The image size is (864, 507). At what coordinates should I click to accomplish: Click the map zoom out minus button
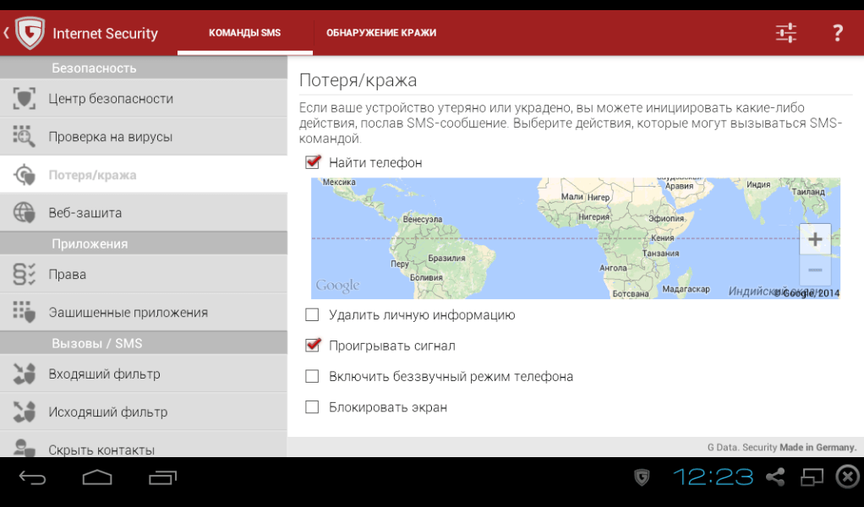(814, 269)
